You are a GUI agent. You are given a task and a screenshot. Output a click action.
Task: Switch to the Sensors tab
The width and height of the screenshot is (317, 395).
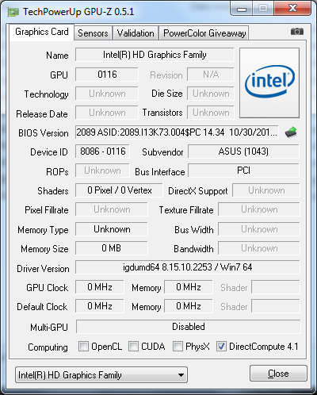tap(93, 33)
